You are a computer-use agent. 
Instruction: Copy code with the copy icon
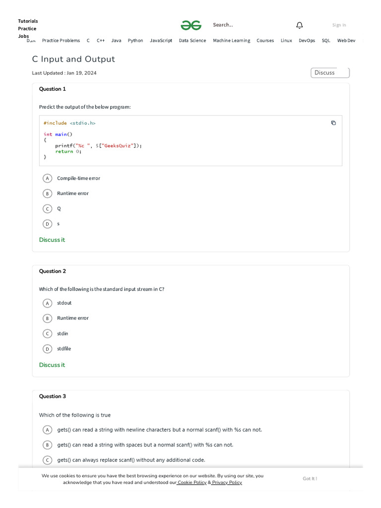coord(333,123)
